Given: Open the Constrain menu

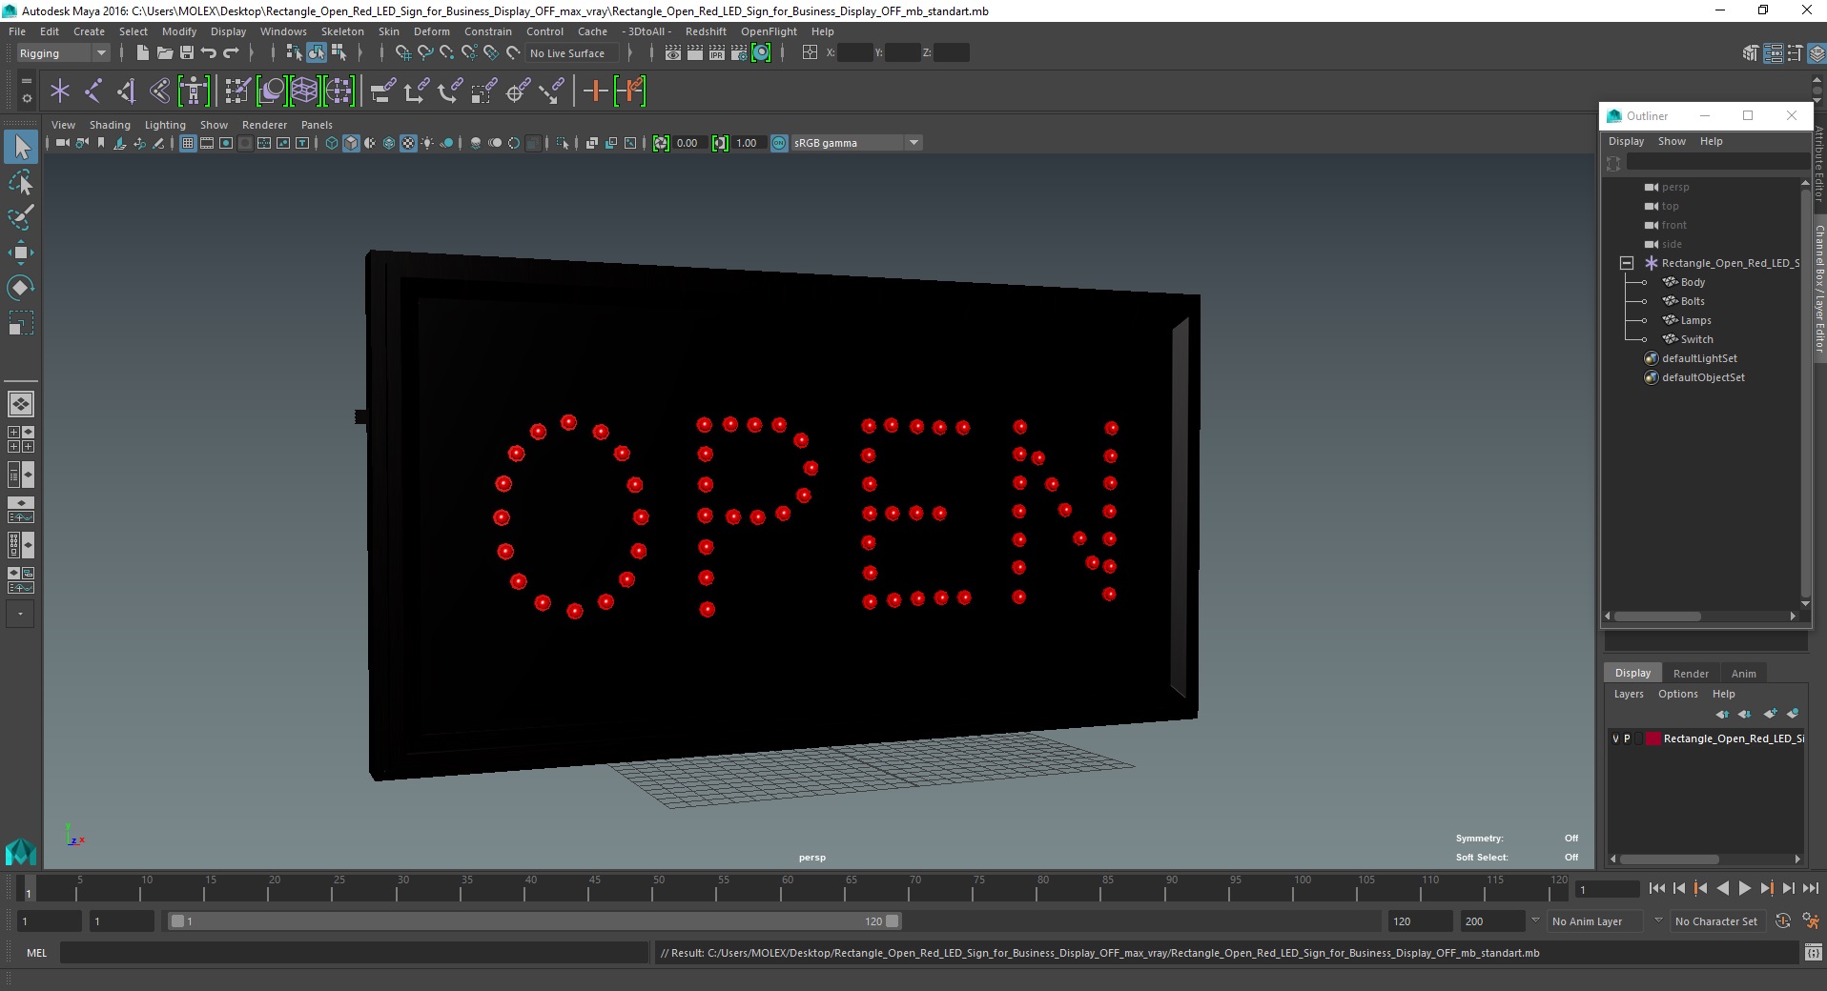Looking at the screenshot, I should [488, 31].
